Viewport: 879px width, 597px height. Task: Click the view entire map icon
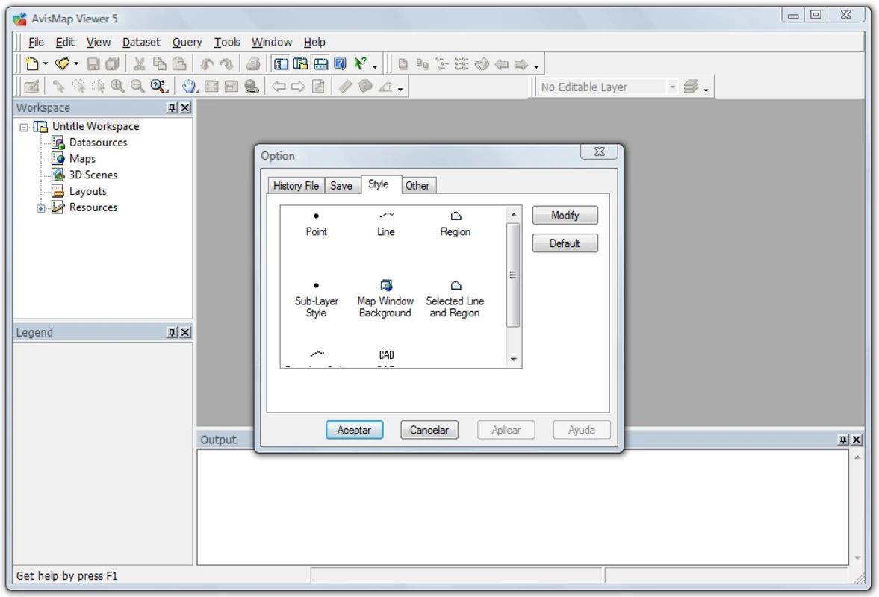[x=212, y=87]
